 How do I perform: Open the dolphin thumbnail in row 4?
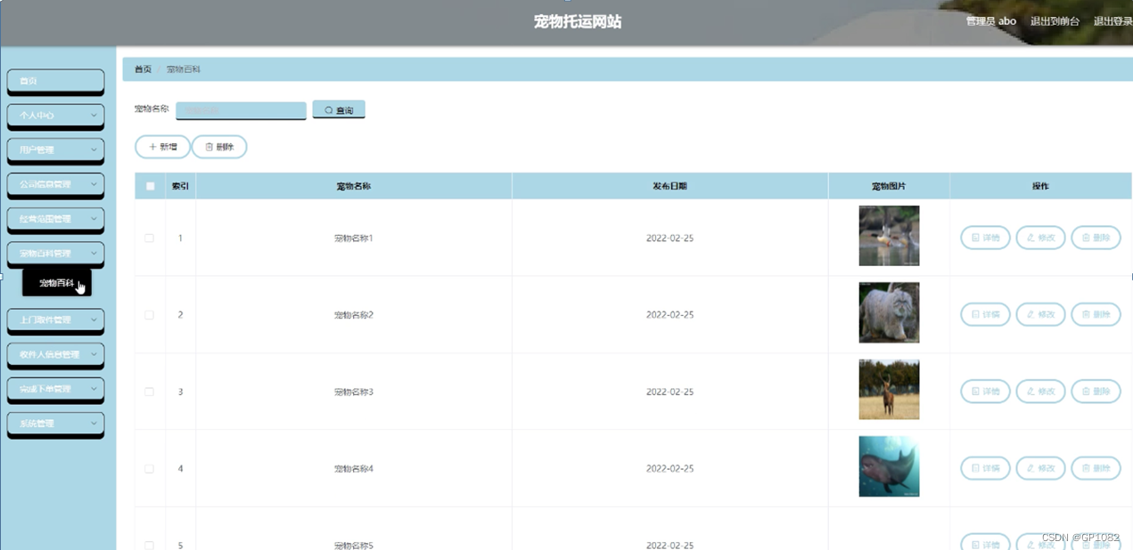click(x=889, y=466)
